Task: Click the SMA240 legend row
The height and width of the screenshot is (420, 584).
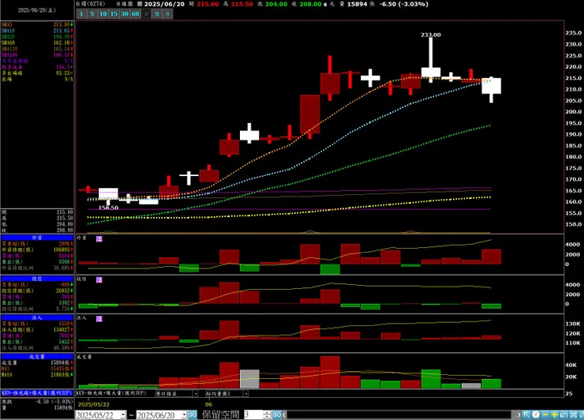Action: point(37,54)
